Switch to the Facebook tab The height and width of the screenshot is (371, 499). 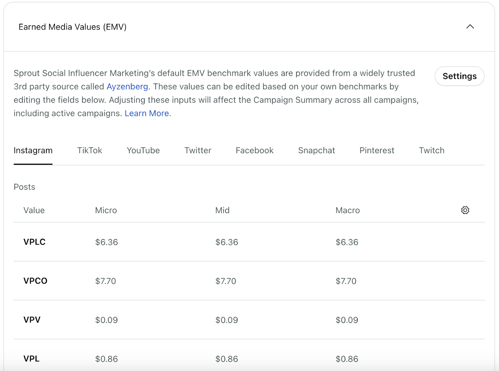pos(254,150)
